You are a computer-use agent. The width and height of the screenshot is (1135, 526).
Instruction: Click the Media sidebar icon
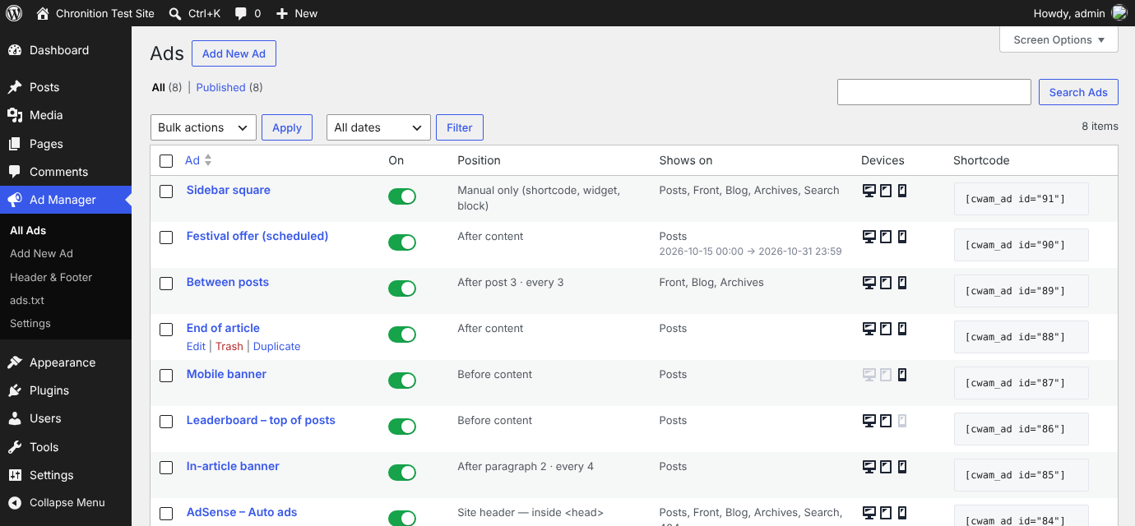tap(15, 115)
